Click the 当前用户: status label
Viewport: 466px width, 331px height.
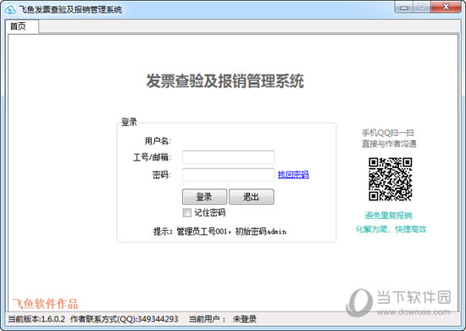tap(207, 319)
